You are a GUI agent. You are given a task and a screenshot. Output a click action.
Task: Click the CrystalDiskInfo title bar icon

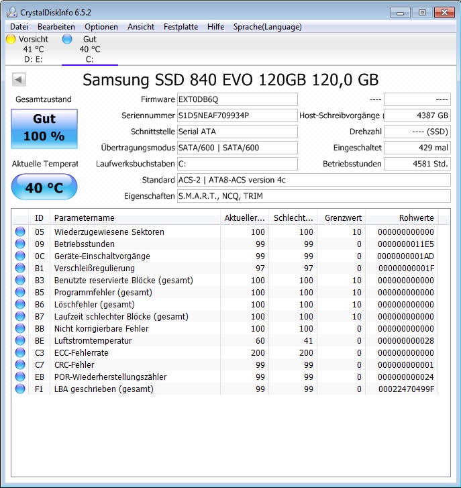click(12, 13)
